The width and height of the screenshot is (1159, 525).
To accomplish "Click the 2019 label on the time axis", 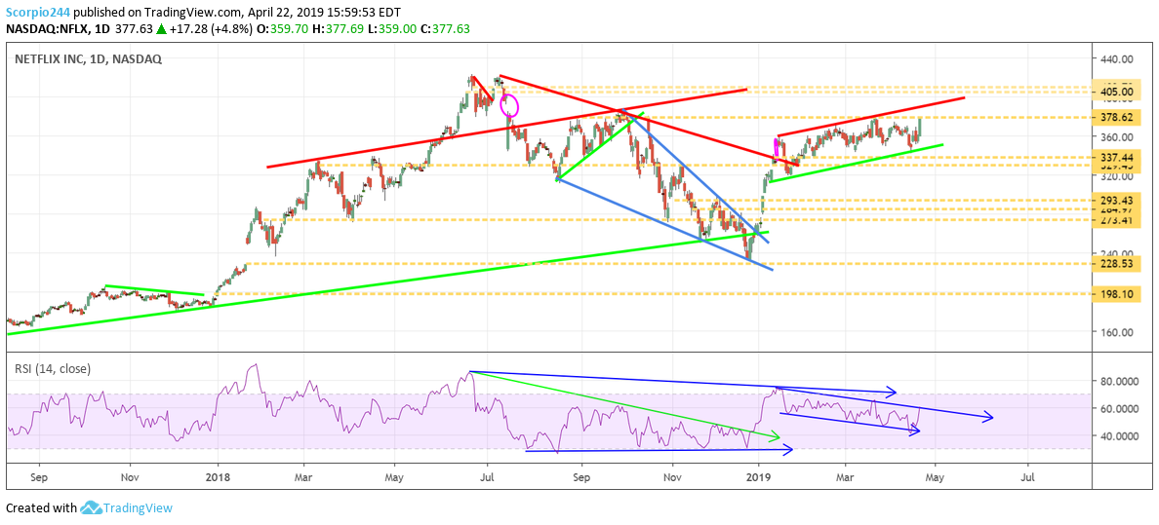I will pos(758,478).
